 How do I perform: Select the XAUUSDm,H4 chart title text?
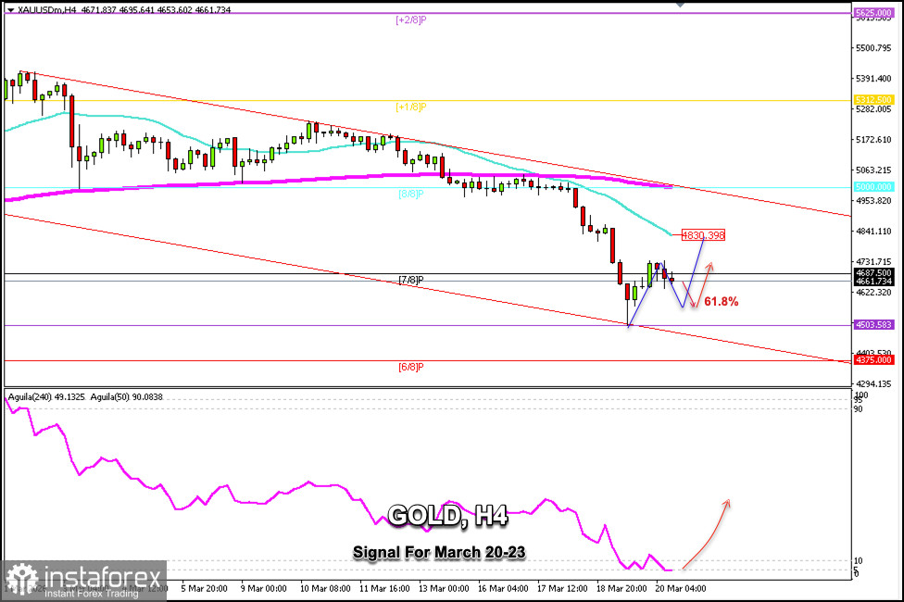pos(46,10)
